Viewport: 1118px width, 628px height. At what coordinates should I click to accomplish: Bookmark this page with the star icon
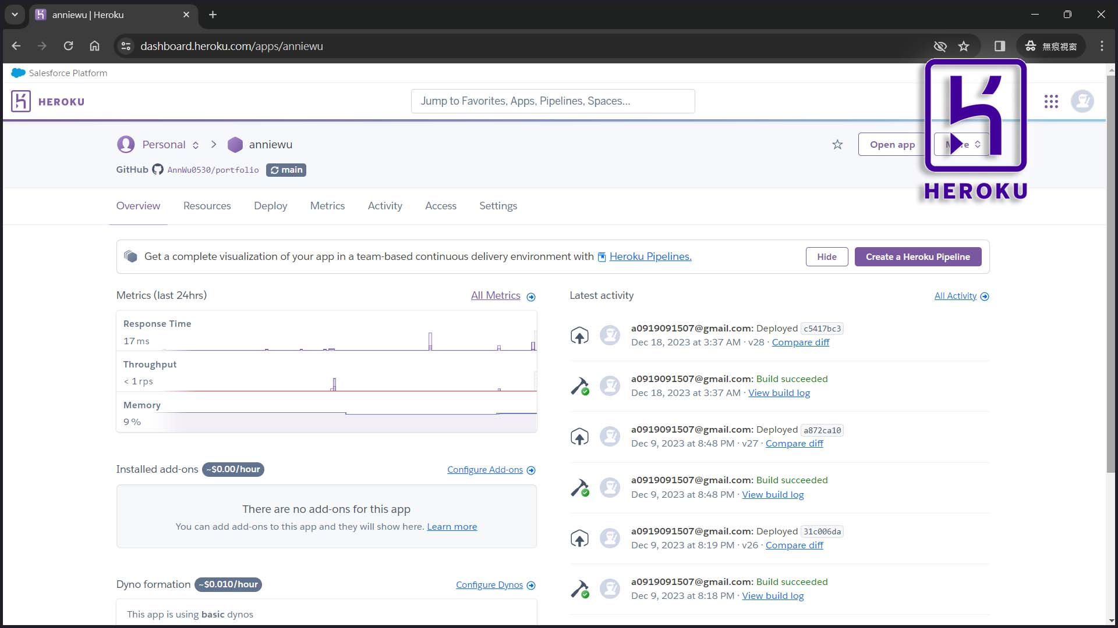click(964, 46)
